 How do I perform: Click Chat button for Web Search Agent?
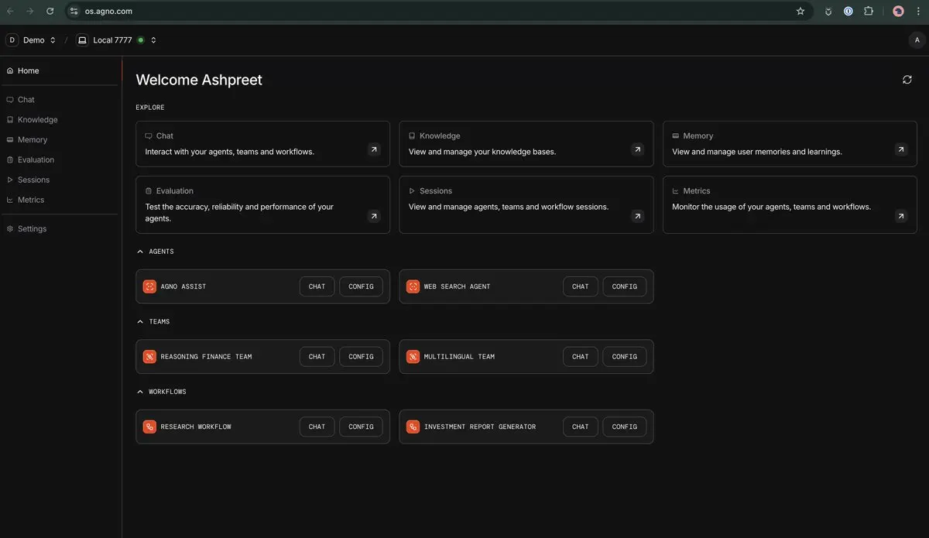tap(581, 286)
